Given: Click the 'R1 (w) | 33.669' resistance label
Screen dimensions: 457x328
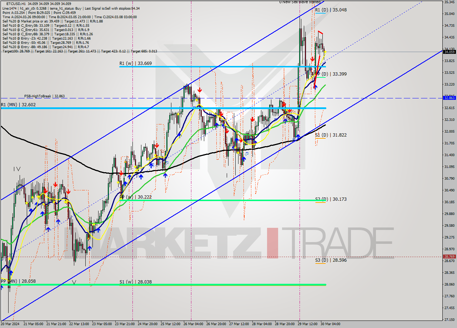Looking at the screenshot, I should point(135,63).
